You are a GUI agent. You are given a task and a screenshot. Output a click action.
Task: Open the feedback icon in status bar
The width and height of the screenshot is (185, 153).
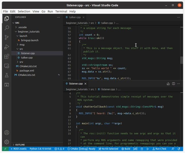[x=173, y=149]
